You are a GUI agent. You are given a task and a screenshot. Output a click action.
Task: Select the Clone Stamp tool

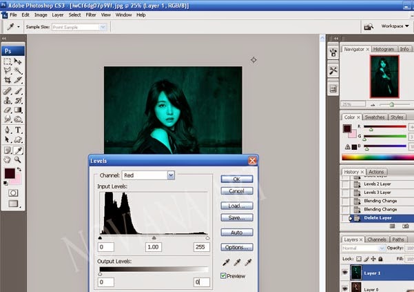tap(7, 101)
